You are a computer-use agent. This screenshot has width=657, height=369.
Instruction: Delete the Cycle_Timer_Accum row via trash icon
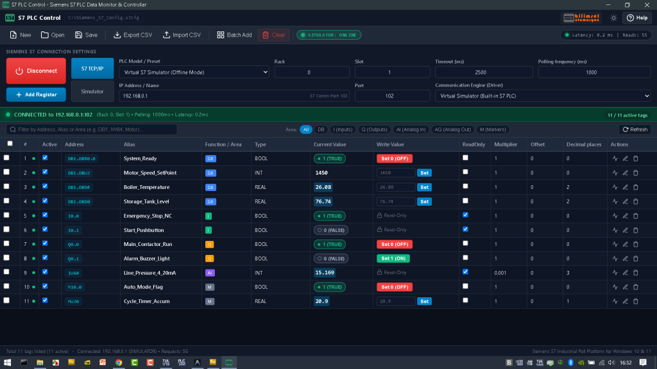(636, 301)
